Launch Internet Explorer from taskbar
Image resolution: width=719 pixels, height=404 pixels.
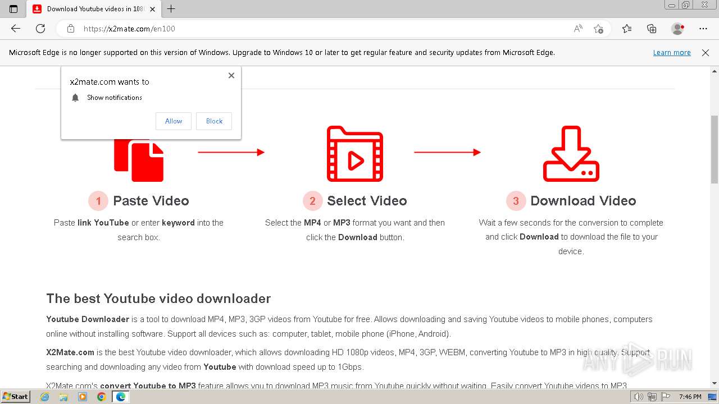[x=45, y=397]
